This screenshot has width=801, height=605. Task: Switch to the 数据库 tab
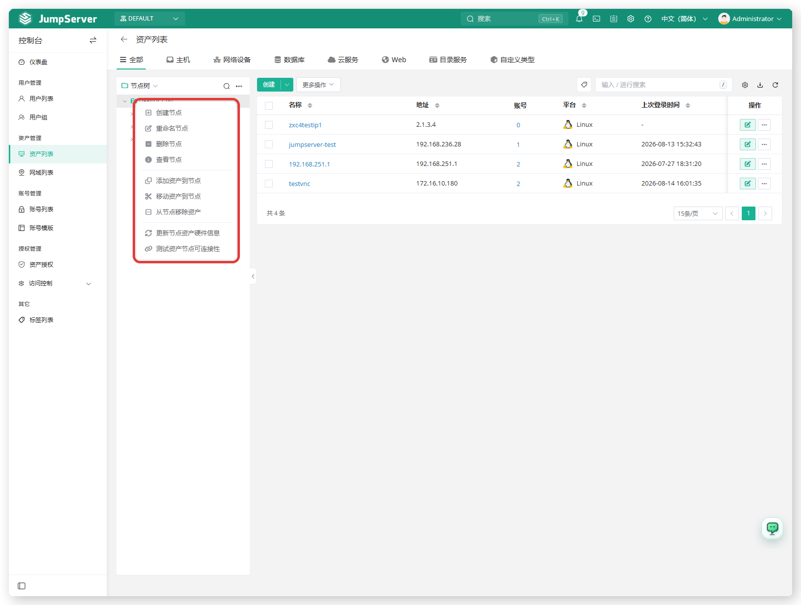pos(289,60)
